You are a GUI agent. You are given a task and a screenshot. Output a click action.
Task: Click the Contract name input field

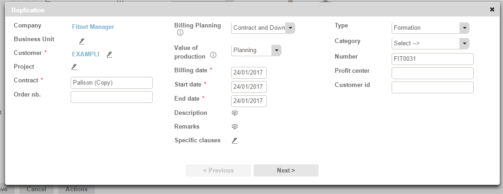[x=111, y=83]
